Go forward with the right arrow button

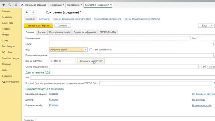point(33,12)
